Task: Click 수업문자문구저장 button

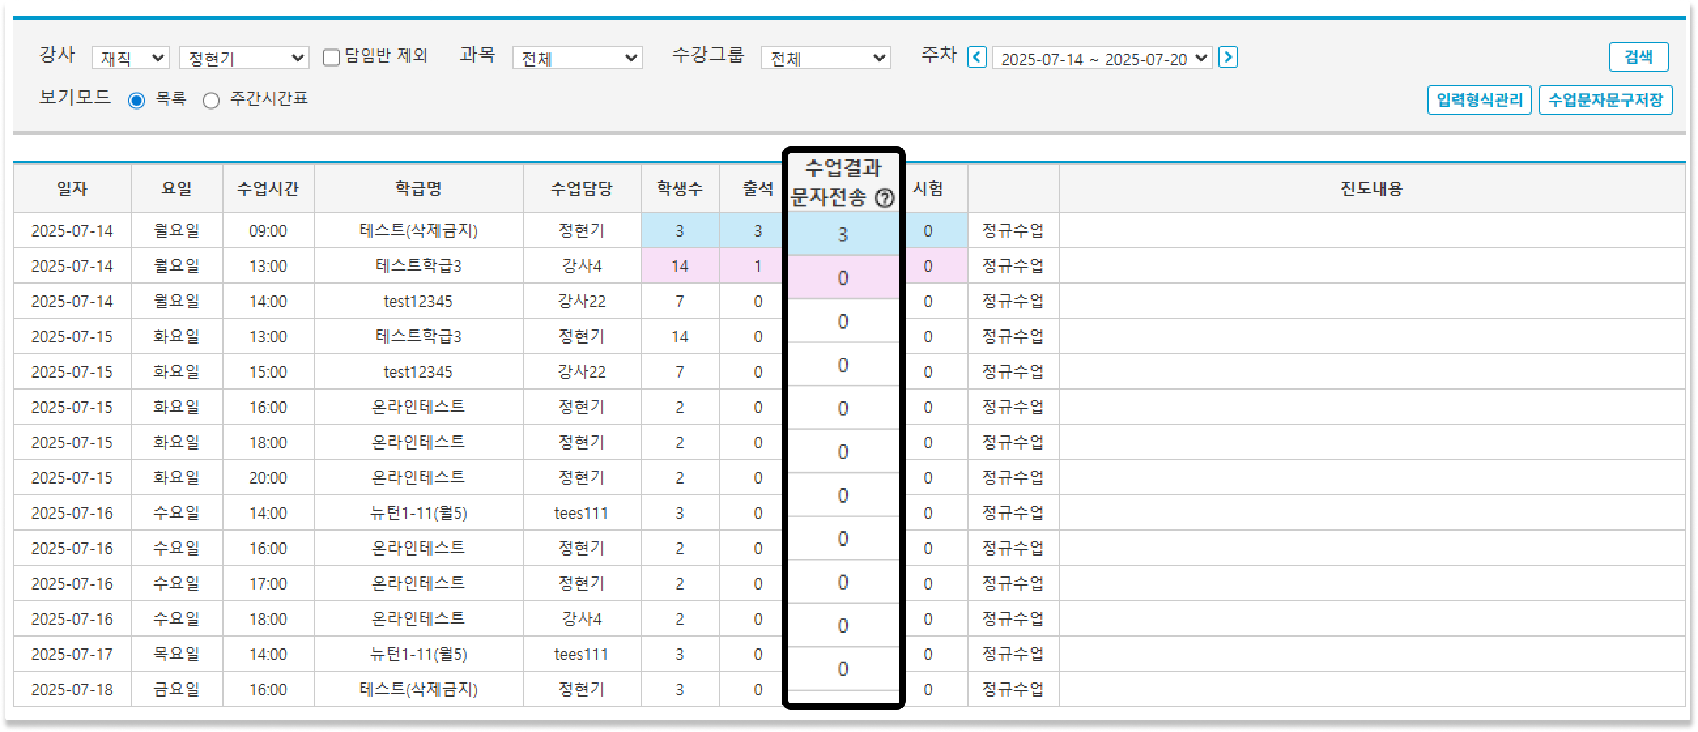Action: point(1605,100)
